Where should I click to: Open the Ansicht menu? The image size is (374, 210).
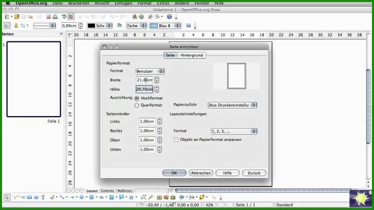(x=102, y=3)
